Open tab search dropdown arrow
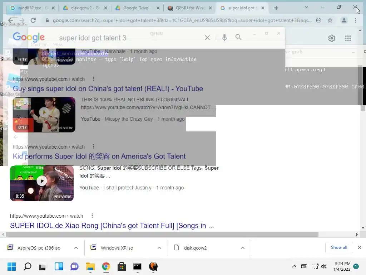Screen dimensions: 366x275 [306, 7]
